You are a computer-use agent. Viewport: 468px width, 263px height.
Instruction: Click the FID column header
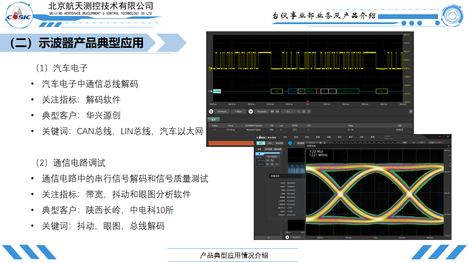272,126
